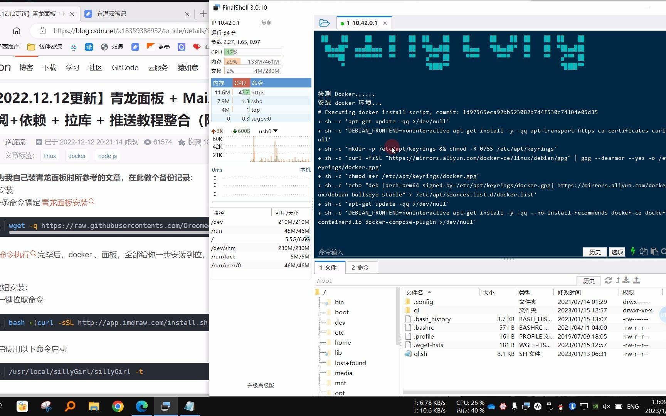Click the copy icon beside the lightning icon
The width and height of the screenshot is (666, 416).
[x=643, y=252]
